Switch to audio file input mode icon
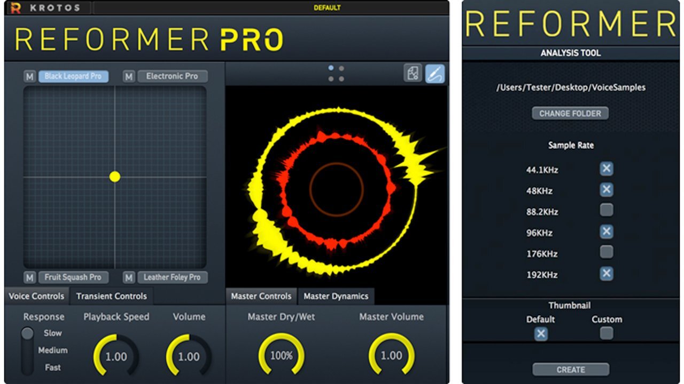The width and height of the screenshot is (684, 384). [x=413, y=74]
